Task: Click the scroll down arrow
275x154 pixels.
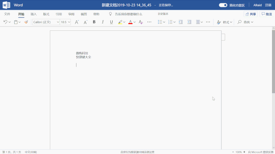Action: (x=273, y=148)
